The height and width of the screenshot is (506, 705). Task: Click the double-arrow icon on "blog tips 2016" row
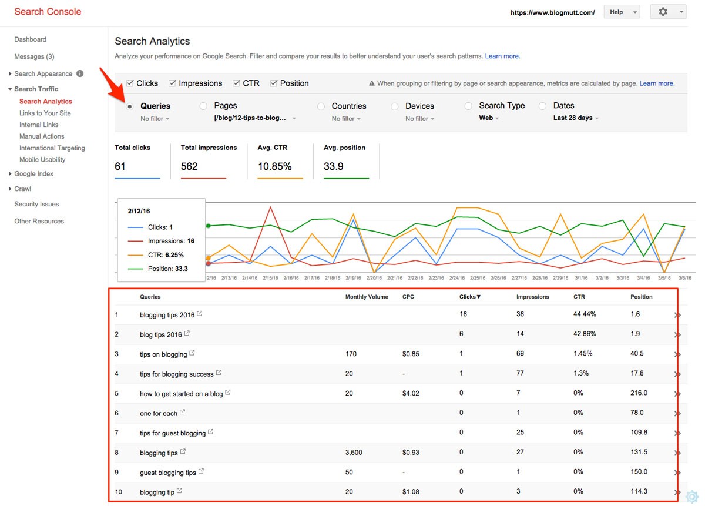(x=677, y=334)
